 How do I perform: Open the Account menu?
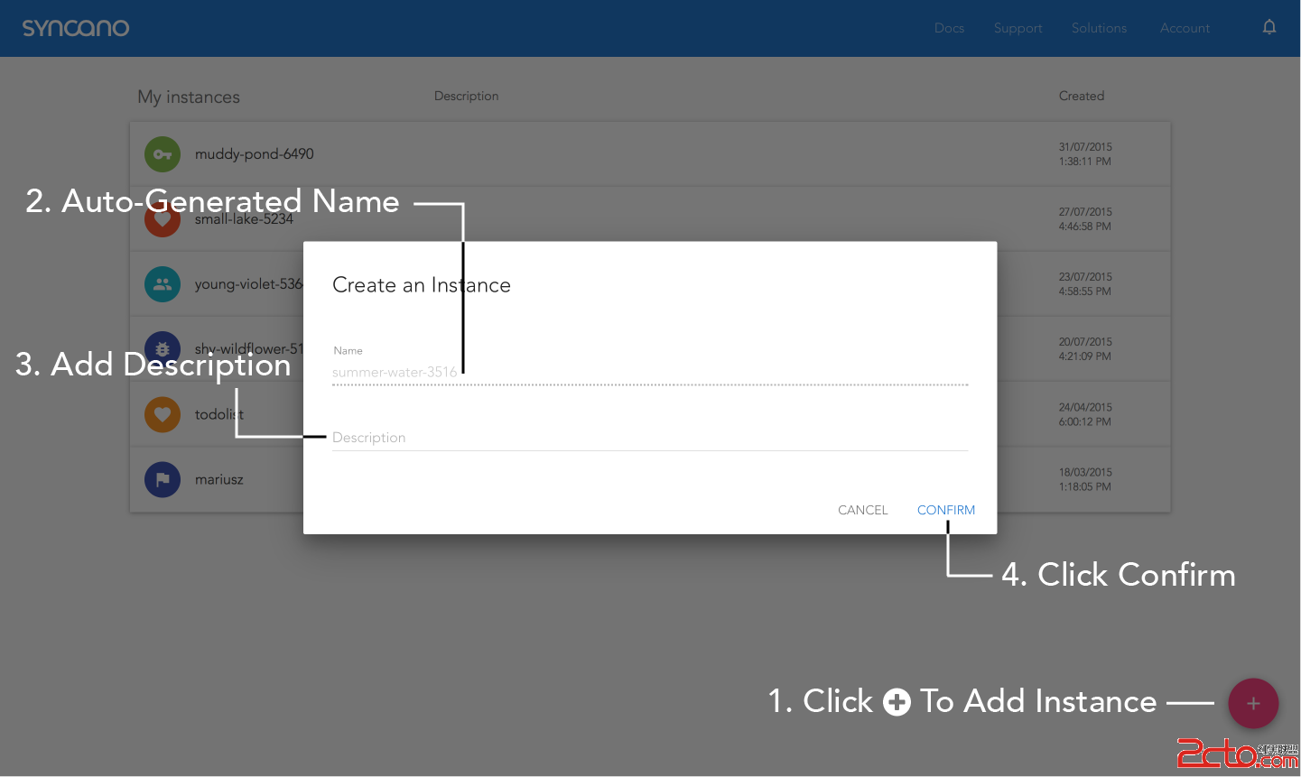pyautogui.click(x=1185, y=28)
